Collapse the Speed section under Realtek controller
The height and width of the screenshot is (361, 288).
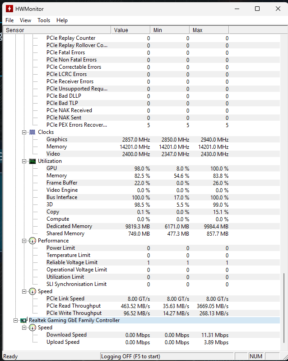(x=24, y=328)
